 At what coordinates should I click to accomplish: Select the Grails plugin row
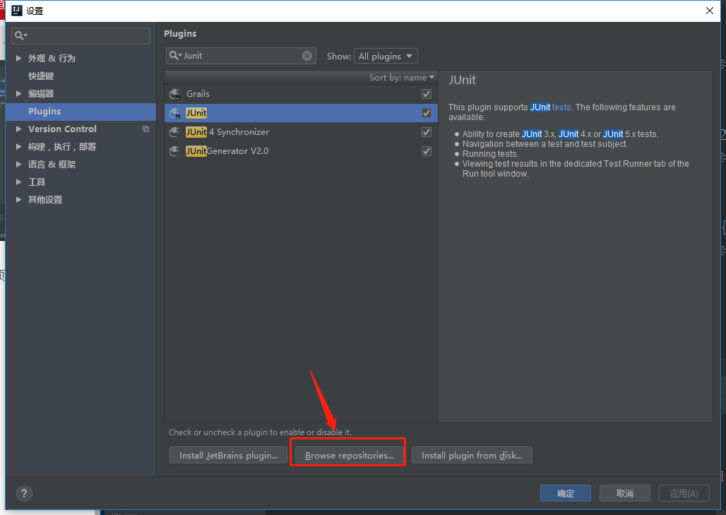click(301, 94)
